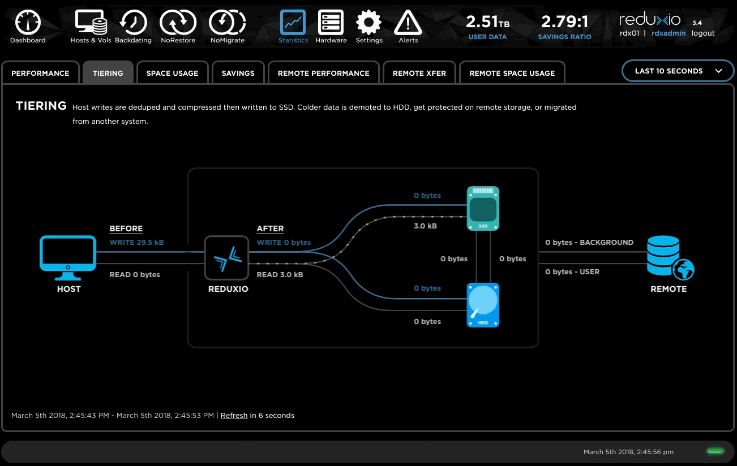Switch to the SAVINGS tab

tap(238, 73)
